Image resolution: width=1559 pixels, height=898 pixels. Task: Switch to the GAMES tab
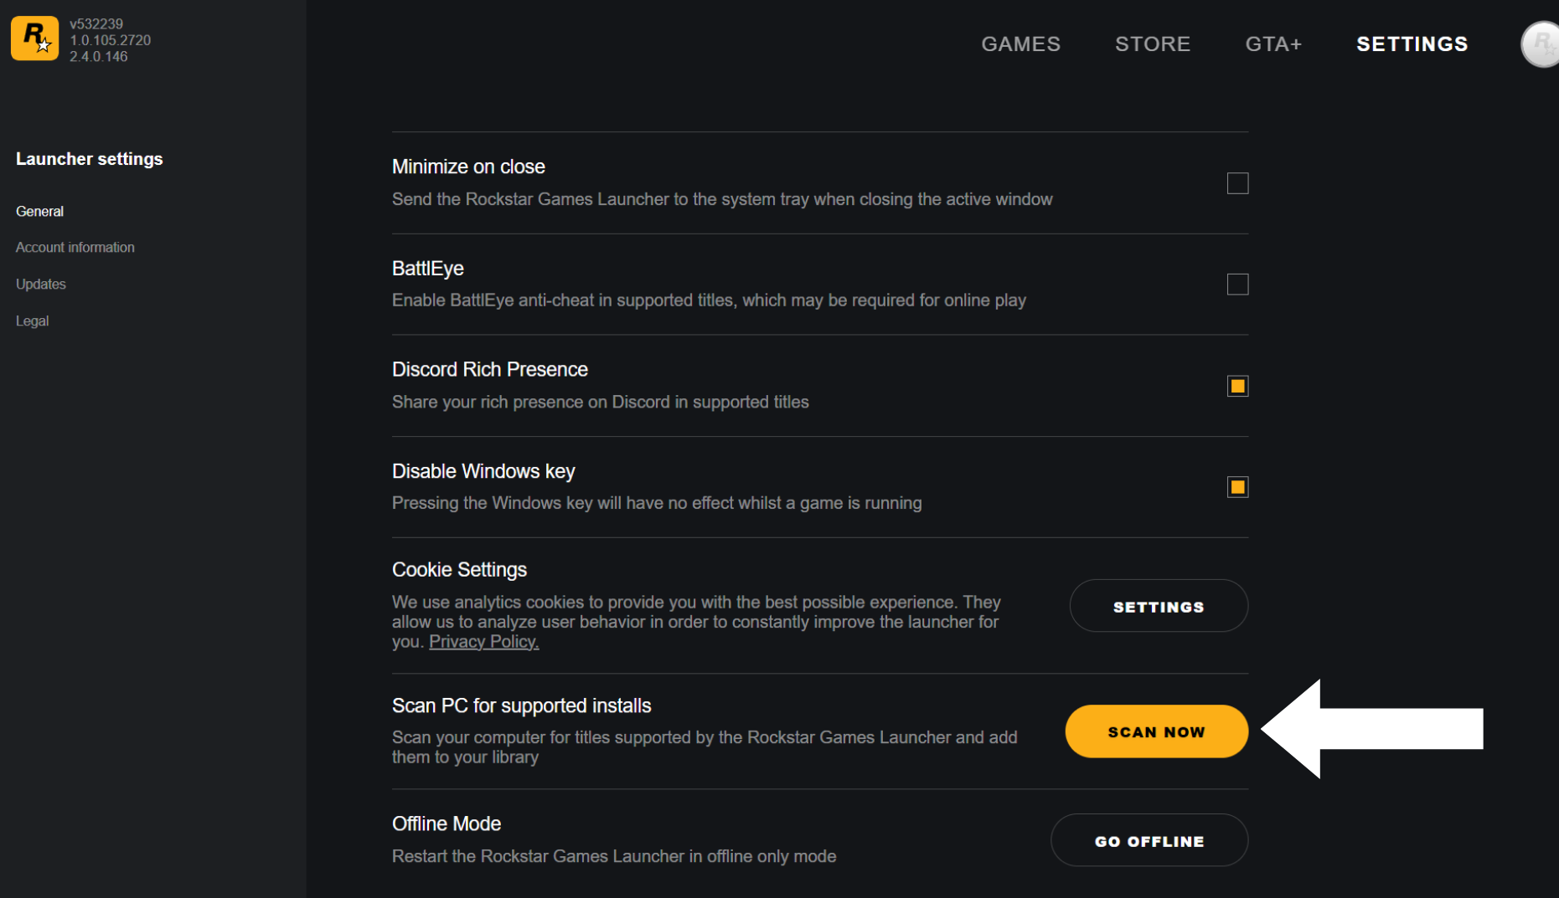[1020, 44]
